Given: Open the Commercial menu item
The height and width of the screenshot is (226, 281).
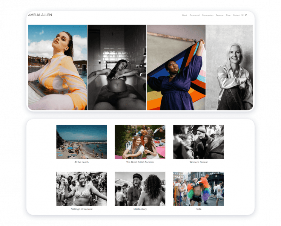Looking at the screenshot, I should [x=195, y=15].
